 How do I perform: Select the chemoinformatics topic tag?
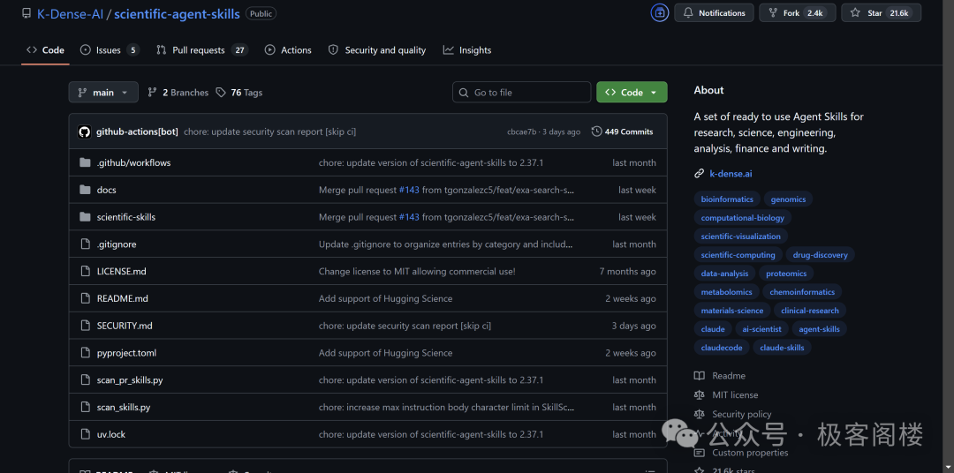[802, 292]
